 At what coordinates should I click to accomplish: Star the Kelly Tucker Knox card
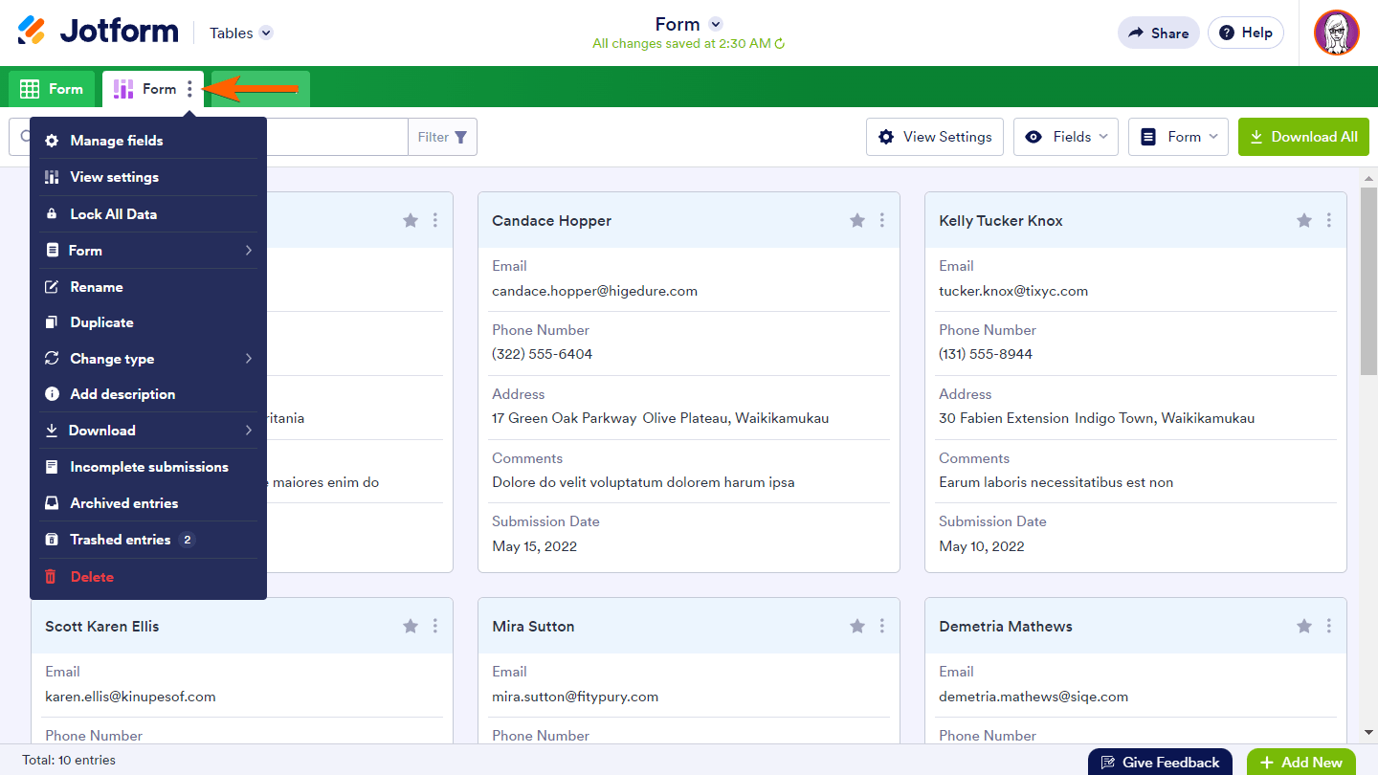(x=1303, y=221)
